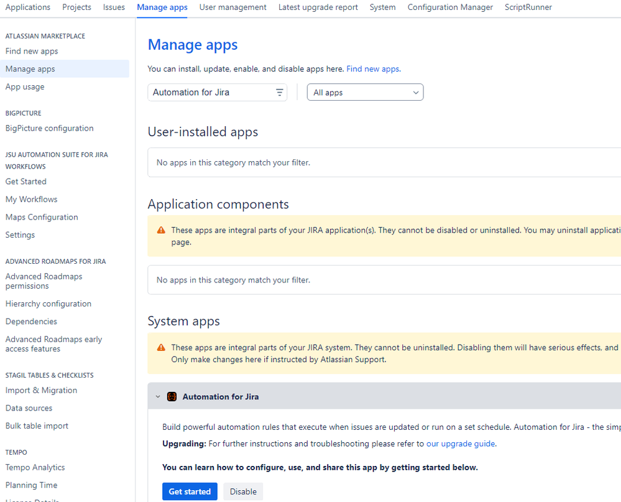Click the STAGIL TABLES & CHECKLISTS label
The image size is (621, 502).
coord(50,375)
